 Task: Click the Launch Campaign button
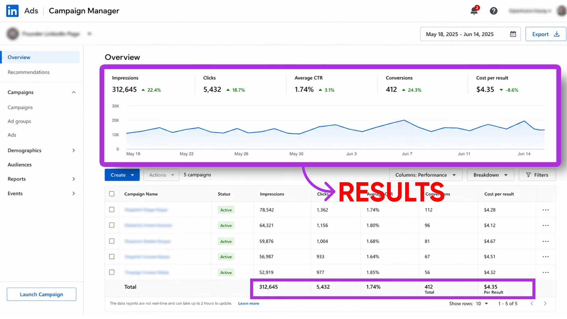click(x=41, y=294)
